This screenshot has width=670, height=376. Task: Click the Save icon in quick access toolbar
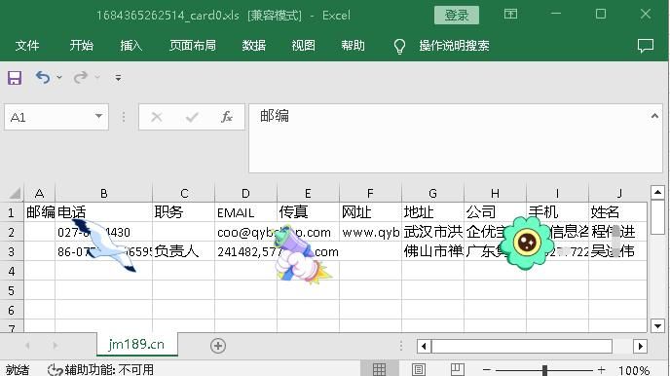pos(15,78)
